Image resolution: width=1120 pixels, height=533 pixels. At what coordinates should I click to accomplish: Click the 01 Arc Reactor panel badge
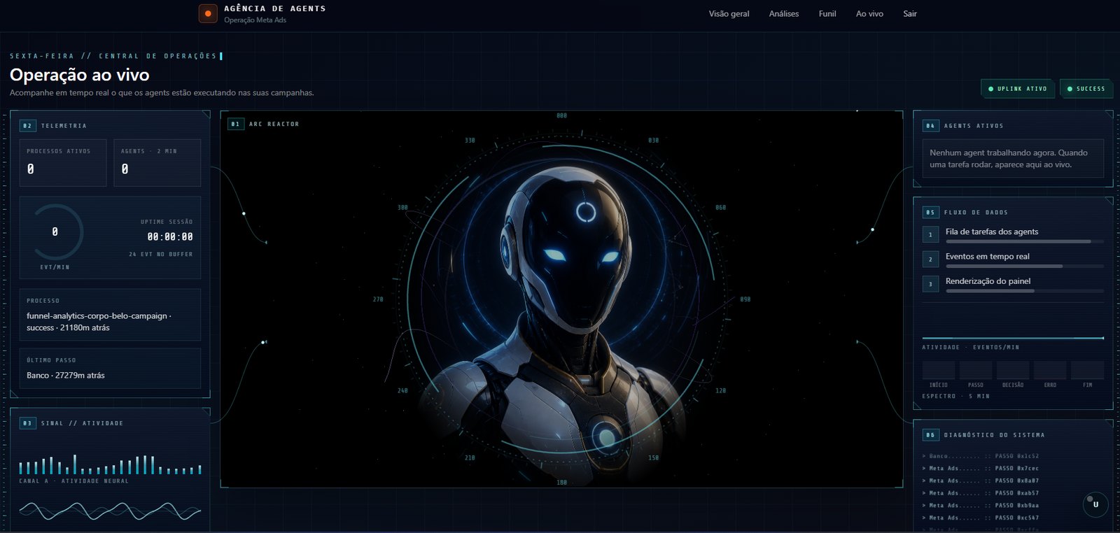point(235,124)
